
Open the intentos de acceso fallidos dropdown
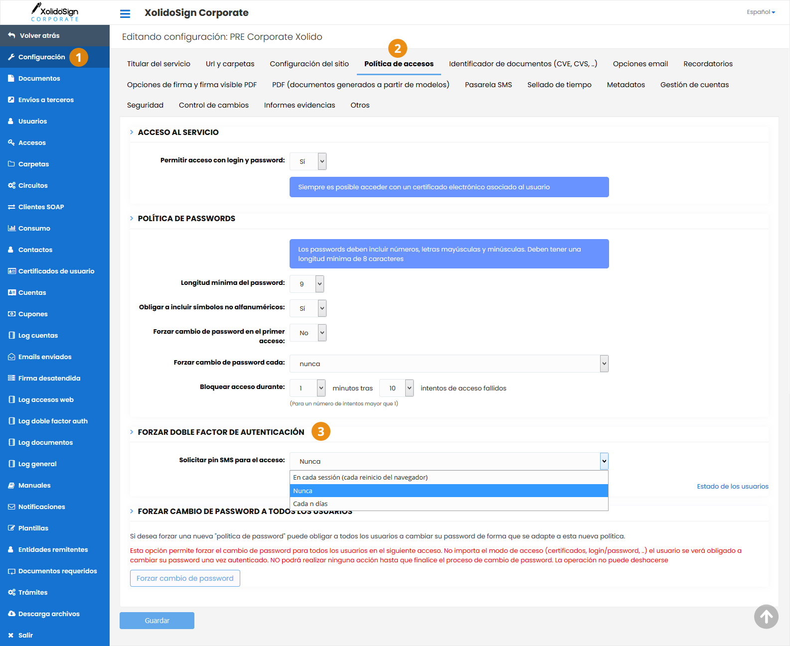point(397,388)
